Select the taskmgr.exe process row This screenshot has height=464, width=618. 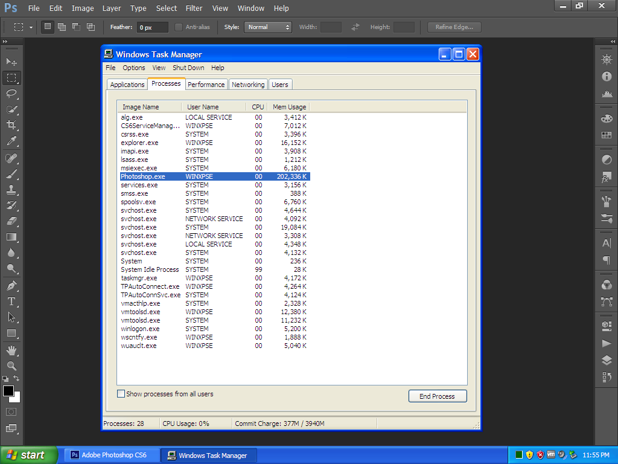(214, 278)
